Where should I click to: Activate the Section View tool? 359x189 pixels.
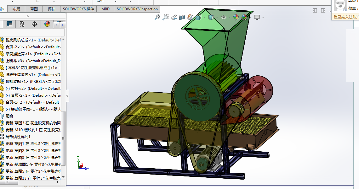182,17
